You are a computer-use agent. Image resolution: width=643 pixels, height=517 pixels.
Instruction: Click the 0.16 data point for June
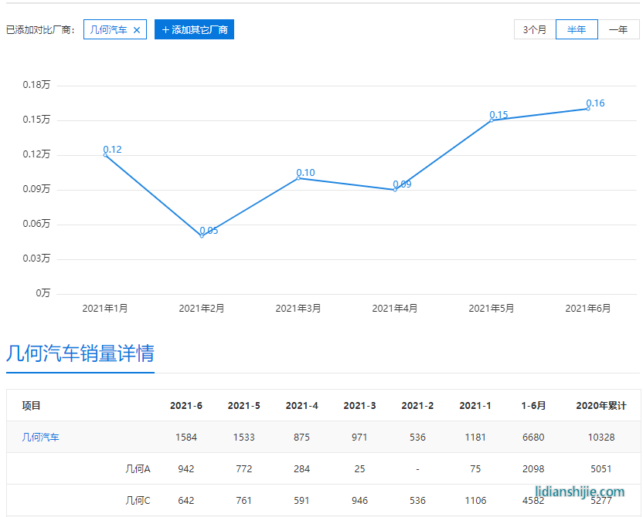tap(587, 110)
